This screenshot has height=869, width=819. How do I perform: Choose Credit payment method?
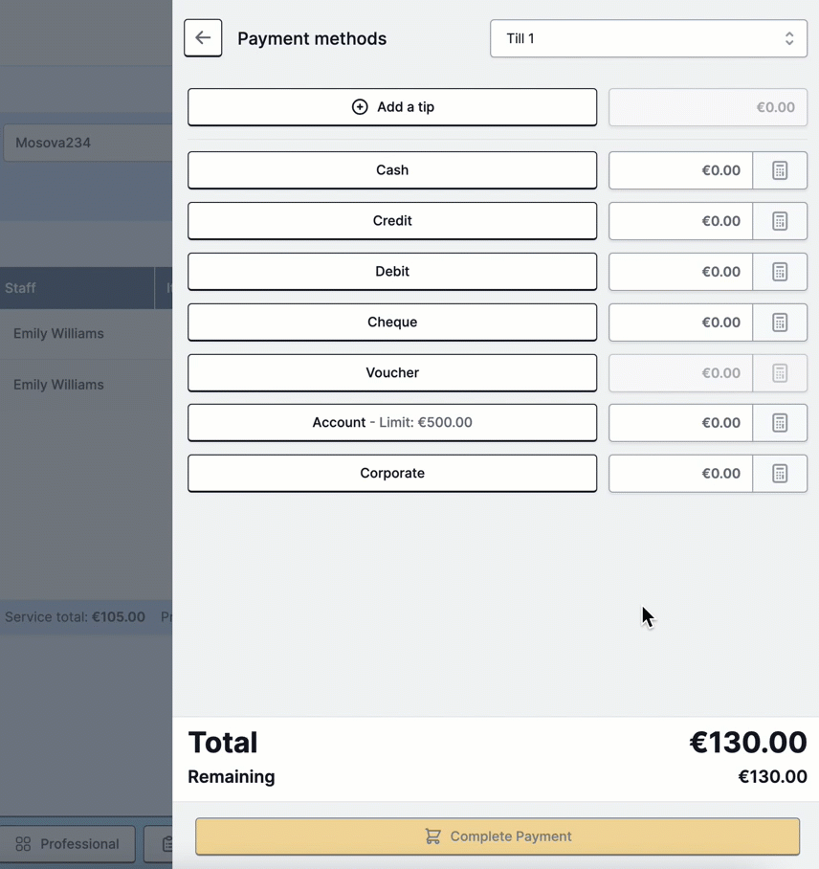392,221
